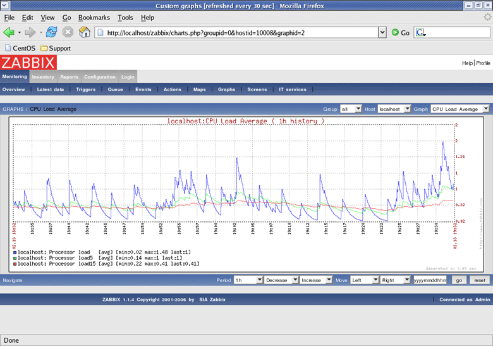This screenshot has width=493, height=346.
Task: Click the Forward arrow button
Action: [30, 32]
